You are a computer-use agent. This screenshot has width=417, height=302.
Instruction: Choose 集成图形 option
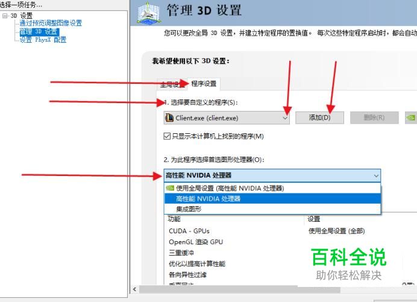(x=272, y=209)
